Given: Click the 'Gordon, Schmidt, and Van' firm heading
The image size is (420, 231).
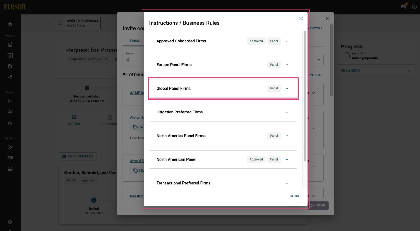Looking at the screenshot, I should point(90,173).
